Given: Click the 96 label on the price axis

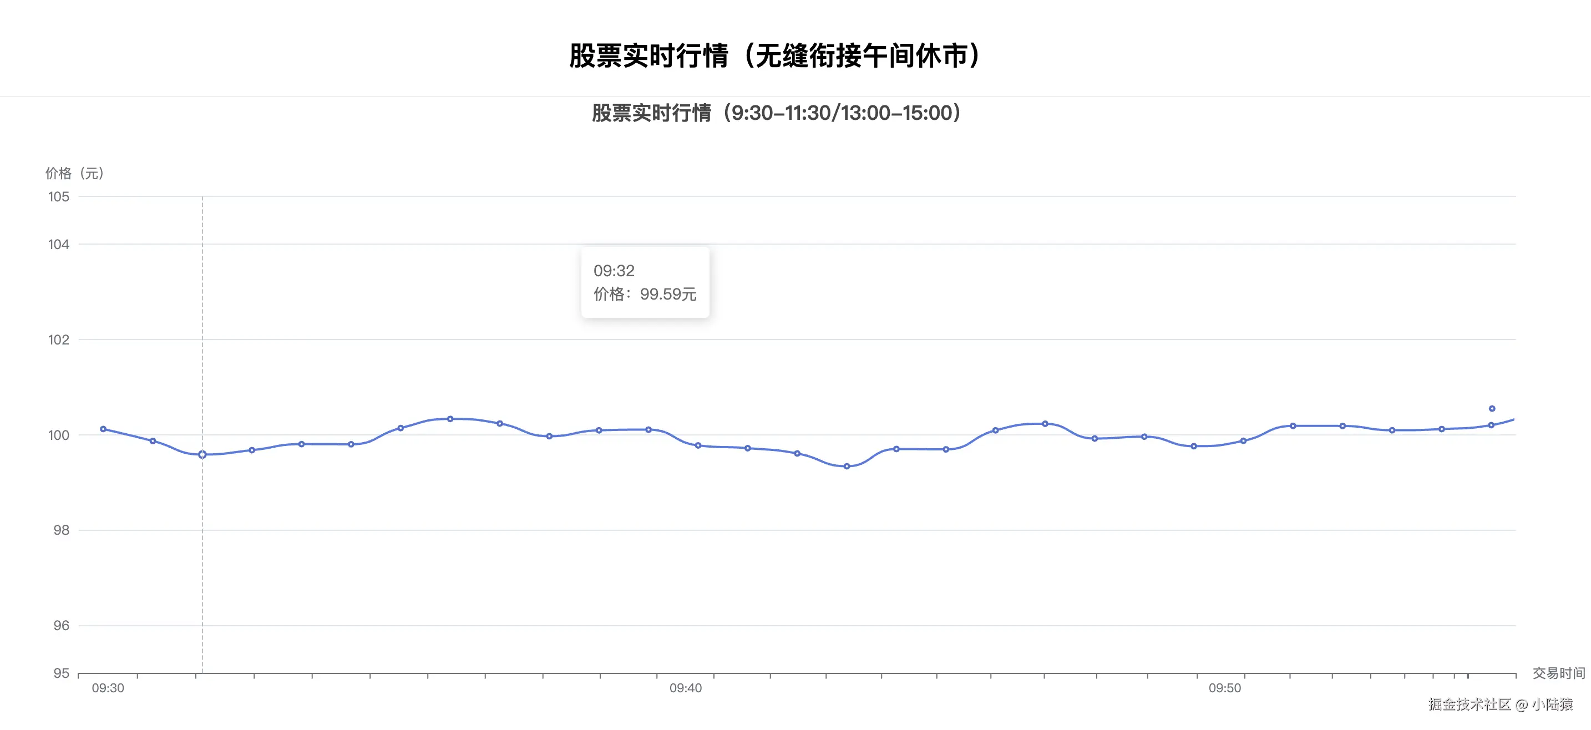Looking at the screenshot, I should (x=61, y=626).
